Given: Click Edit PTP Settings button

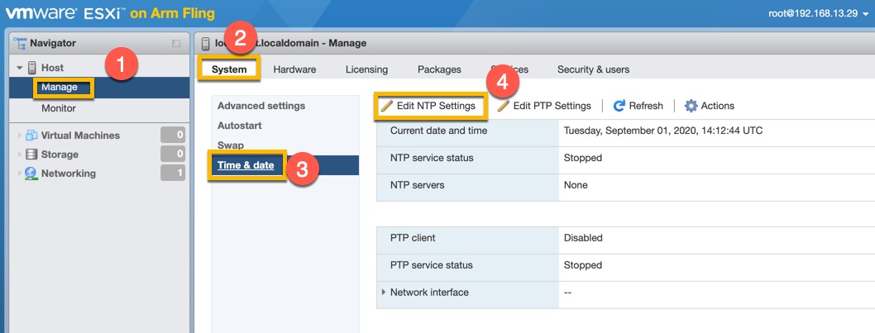Looking at the screenshot, I should [x=544, y=106].
